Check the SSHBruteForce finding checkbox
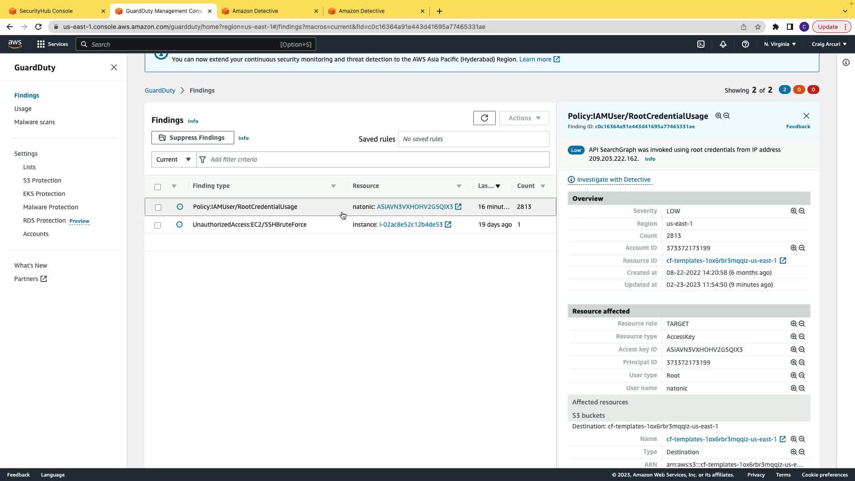The height and width of the screenshot is (481, 855). (x=158, y=225)
